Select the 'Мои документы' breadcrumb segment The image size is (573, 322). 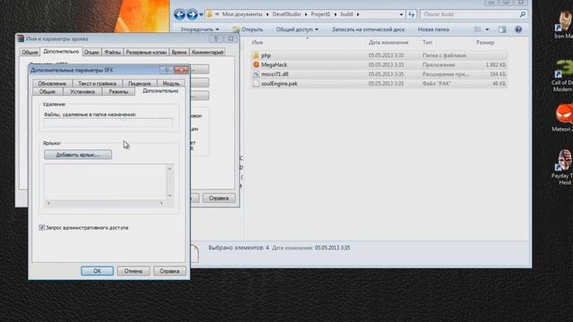click(x=243, y=14)
